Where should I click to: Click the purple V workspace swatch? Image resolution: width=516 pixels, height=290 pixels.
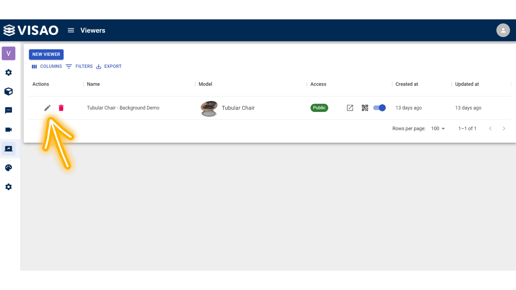pyautogui.click(x=9, y=53)
